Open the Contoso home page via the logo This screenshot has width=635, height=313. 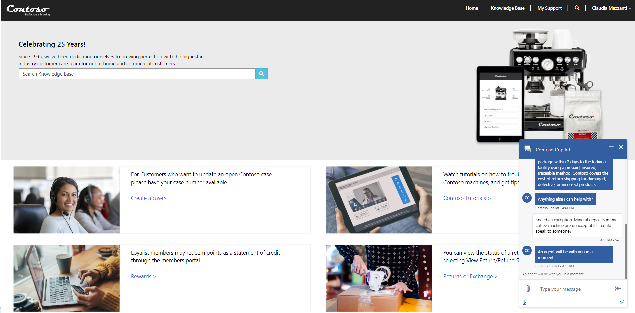(x=28, y=9)
